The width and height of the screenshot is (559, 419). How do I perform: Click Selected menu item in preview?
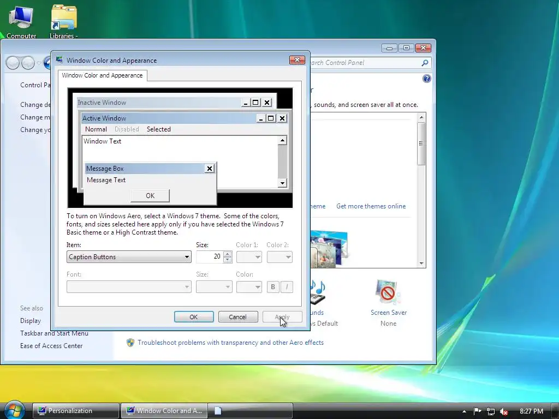tap(159, 129)
